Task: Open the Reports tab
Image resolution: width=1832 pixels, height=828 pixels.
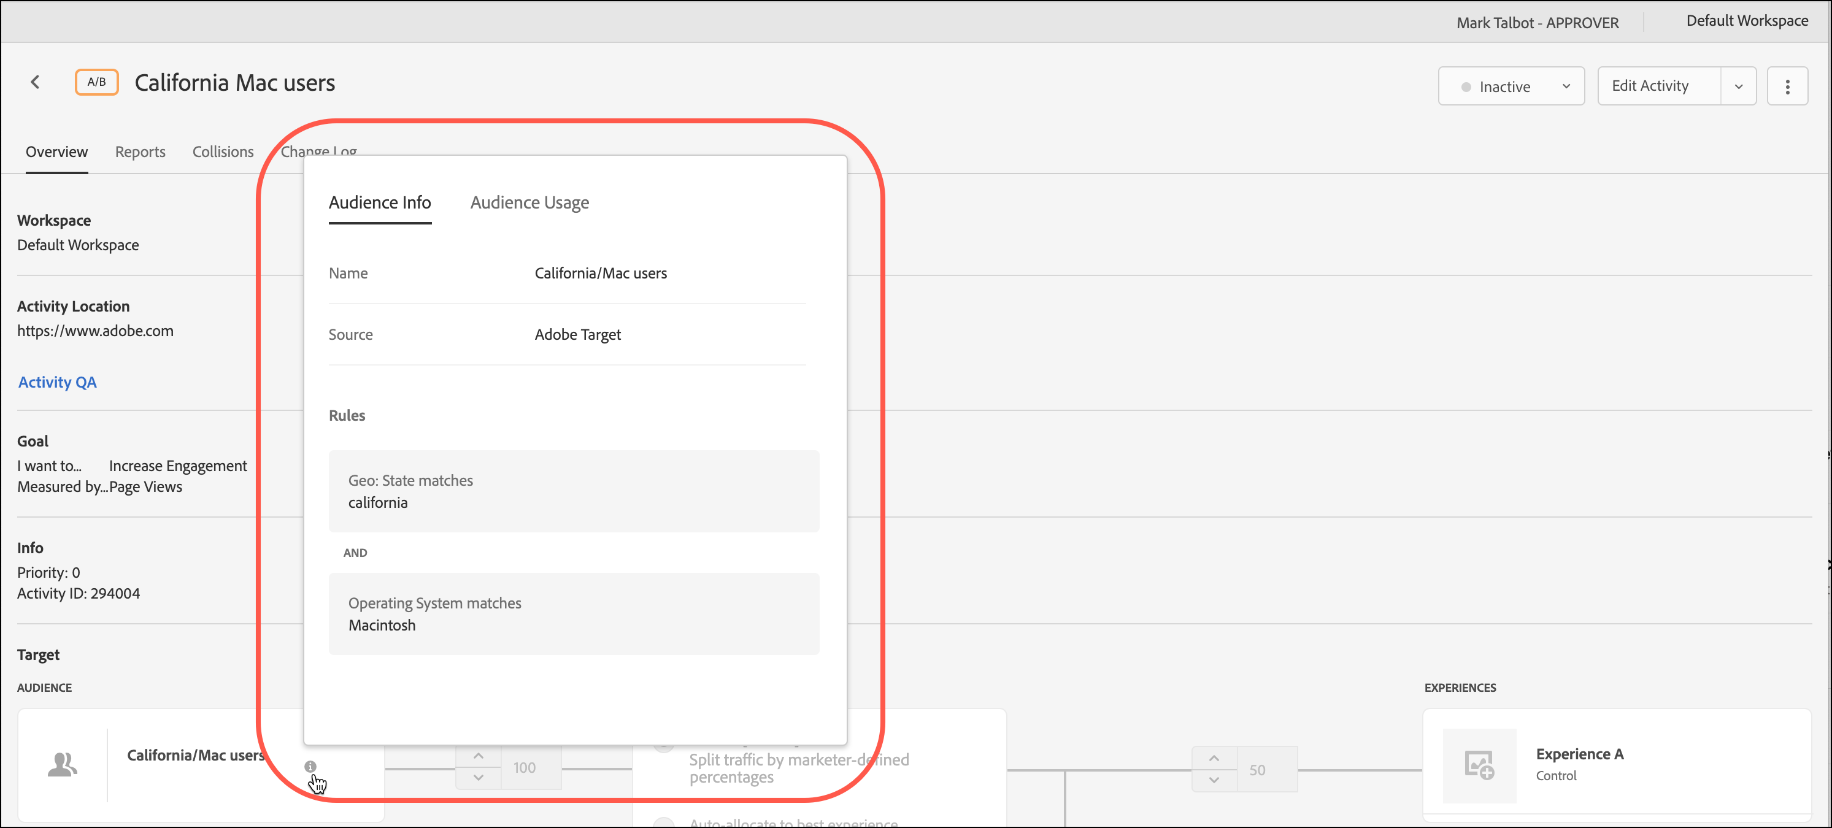Action: coord(140,151)
